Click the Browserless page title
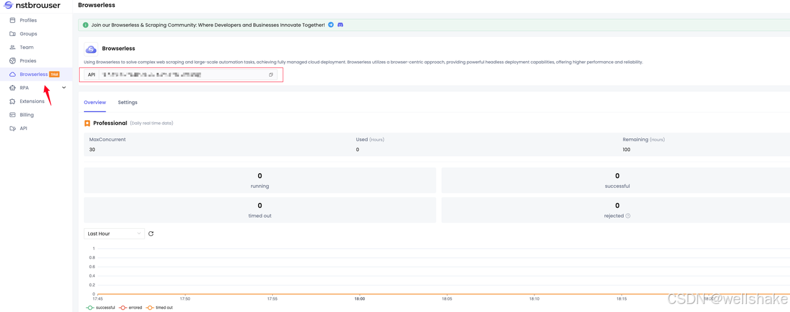790x312 pixels. coord(96,5)
